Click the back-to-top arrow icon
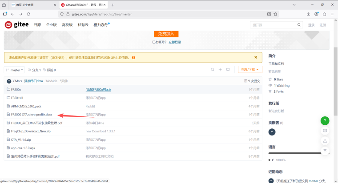Image resolution: width=338 pixels, height=183 pixels. 325,151
